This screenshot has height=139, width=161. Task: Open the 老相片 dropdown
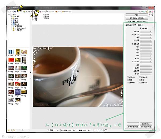click(x=146, y=74)
